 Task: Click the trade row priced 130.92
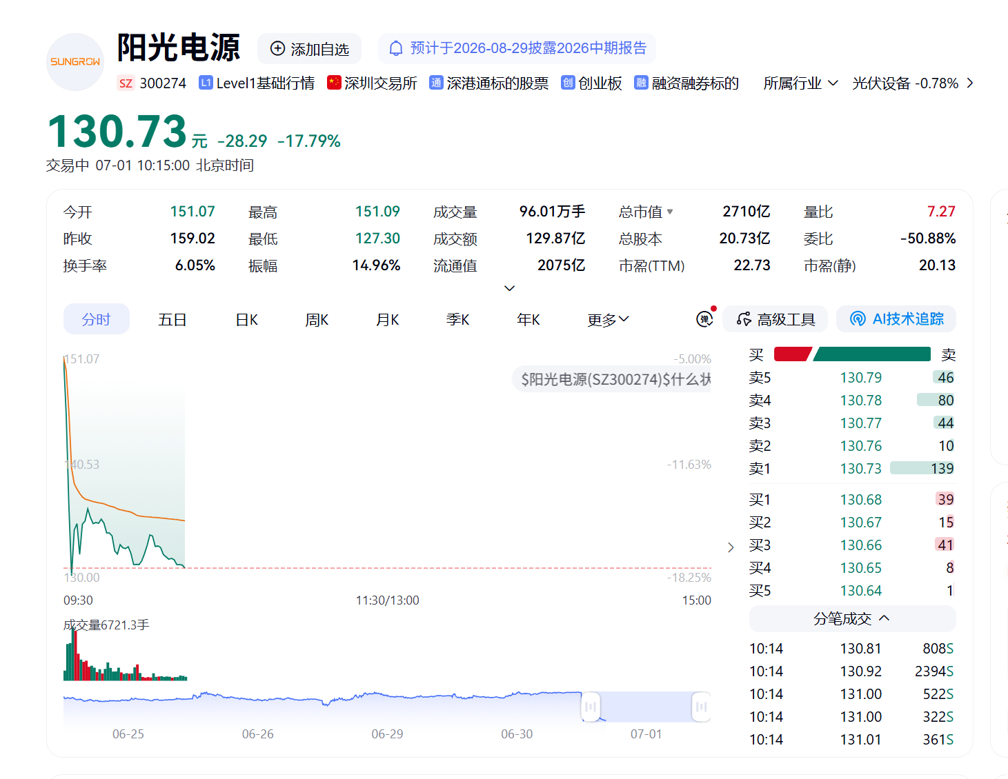[x=852, y=671]
